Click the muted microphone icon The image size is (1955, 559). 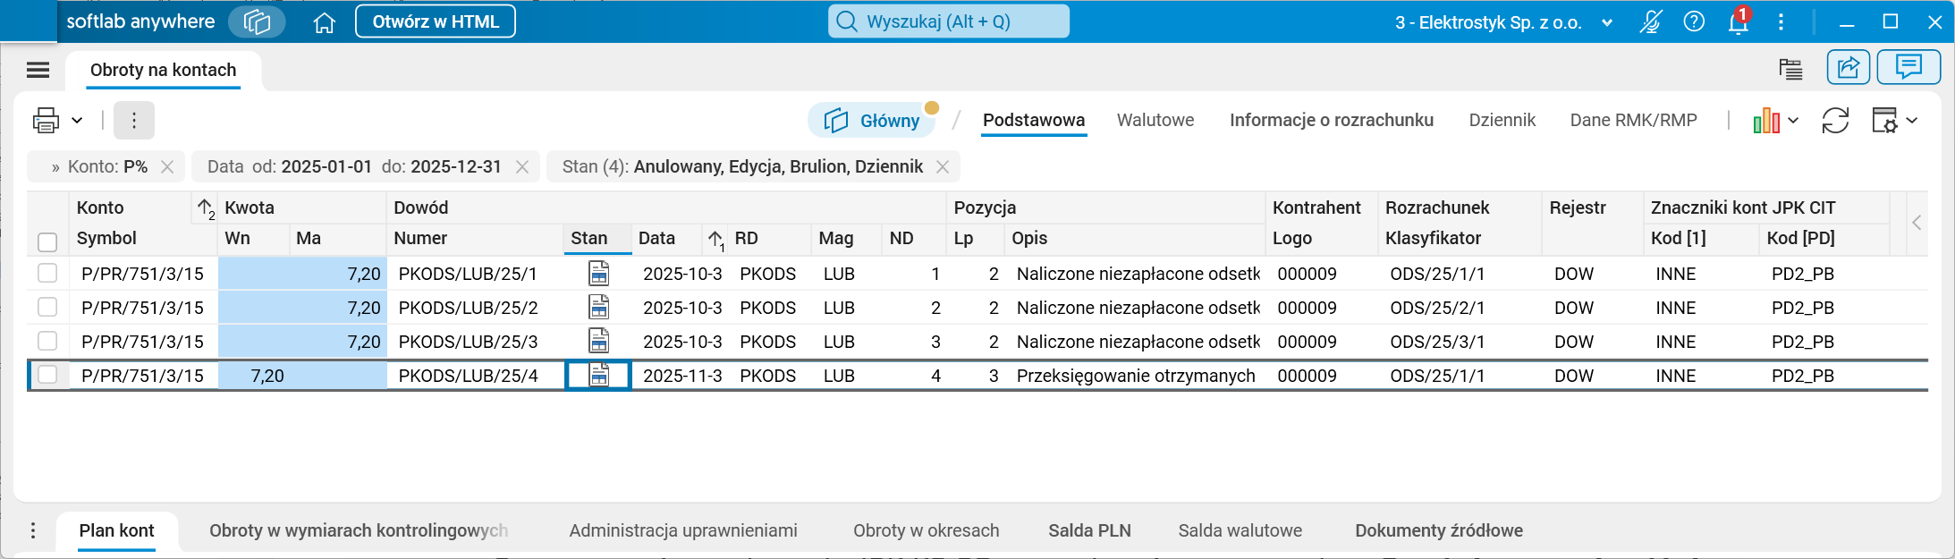(1650, 22)
